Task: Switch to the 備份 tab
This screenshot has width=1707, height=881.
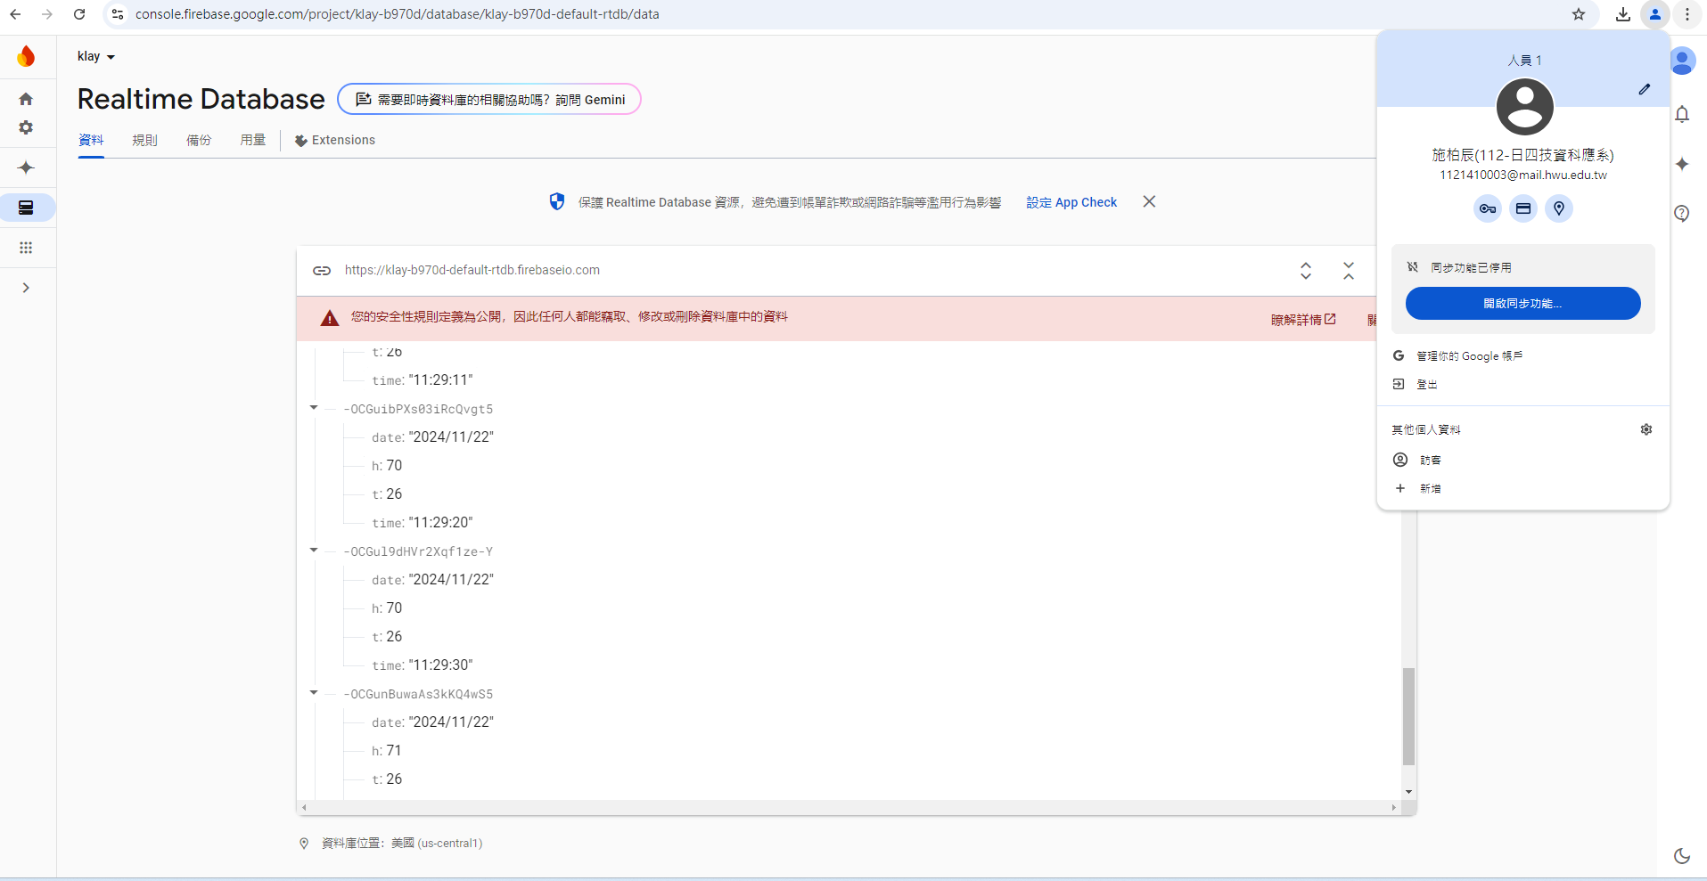Action: (x=199, y=140)
